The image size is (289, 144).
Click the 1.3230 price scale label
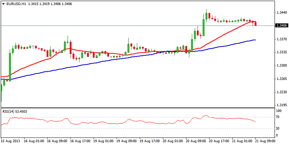pyautogui.click(x=281, y=92)
